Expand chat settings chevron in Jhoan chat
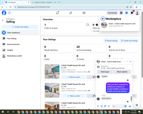 click(124, 62)
